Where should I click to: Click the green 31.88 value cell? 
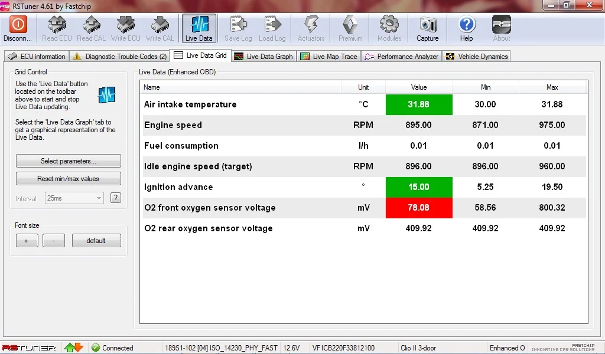pos(419,104)
